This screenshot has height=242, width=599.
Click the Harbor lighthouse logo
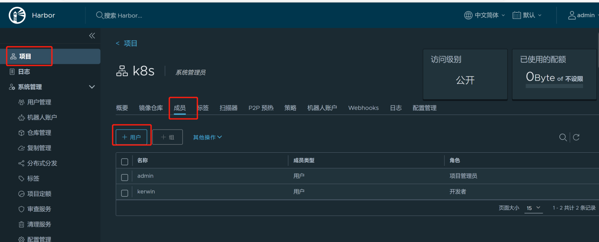(x=17, y=15)
